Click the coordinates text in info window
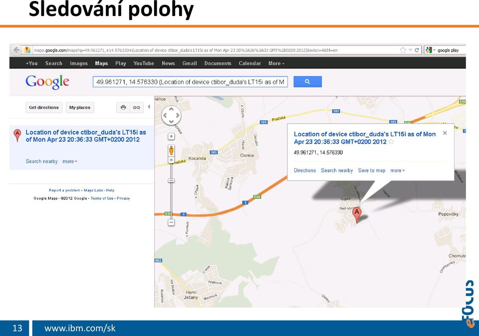 [x=318, y=152]
